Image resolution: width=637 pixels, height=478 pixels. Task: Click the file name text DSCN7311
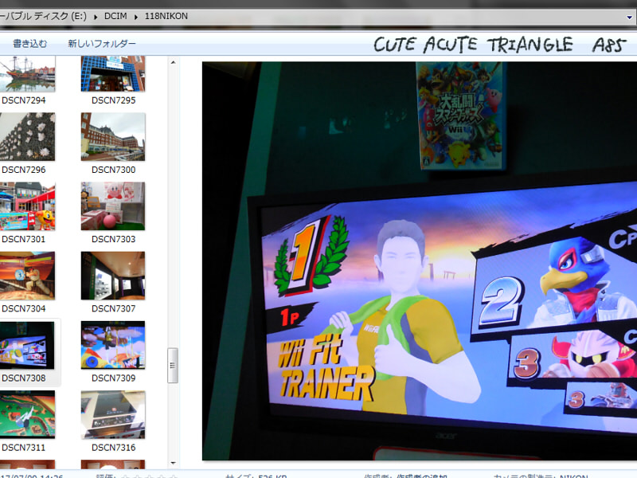coord(24,448)
